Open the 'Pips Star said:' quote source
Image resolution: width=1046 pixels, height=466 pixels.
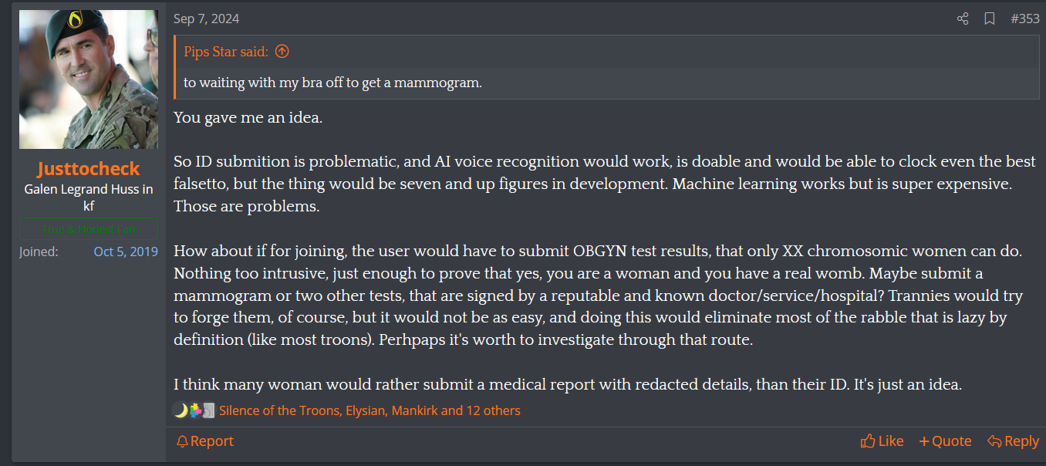[x=226, y=52]
